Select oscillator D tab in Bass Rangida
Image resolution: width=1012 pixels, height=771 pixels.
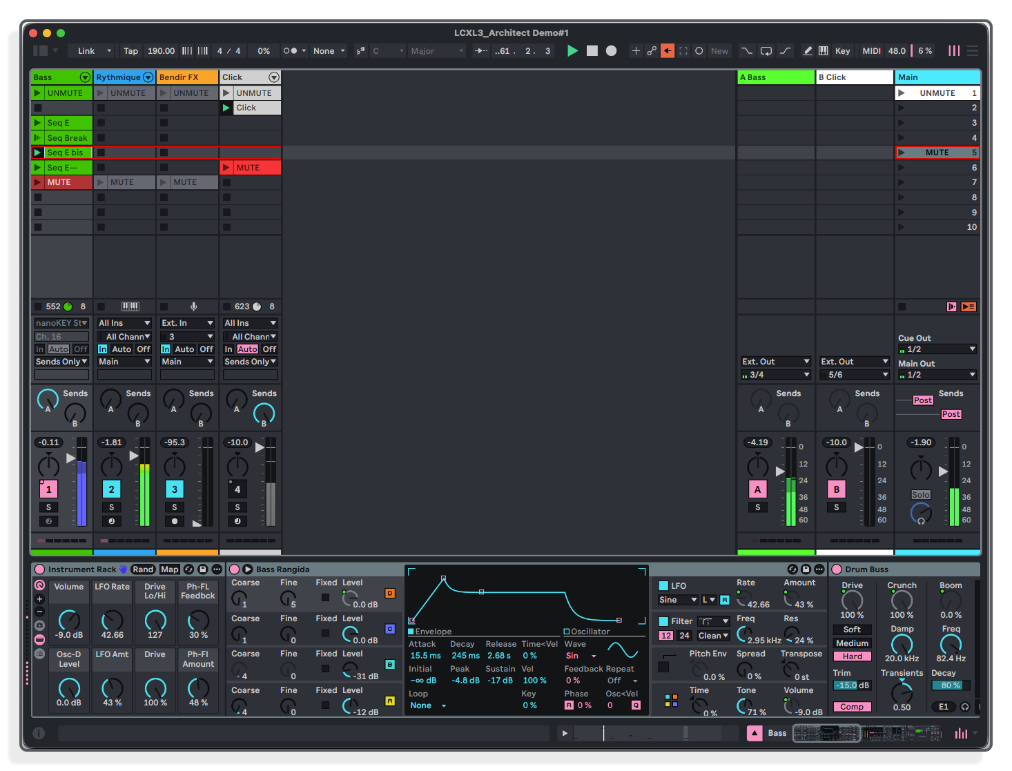(390, 593)
